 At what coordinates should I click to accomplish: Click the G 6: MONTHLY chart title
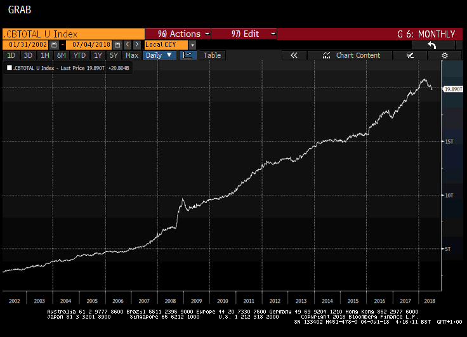click(x=426, y=34)
